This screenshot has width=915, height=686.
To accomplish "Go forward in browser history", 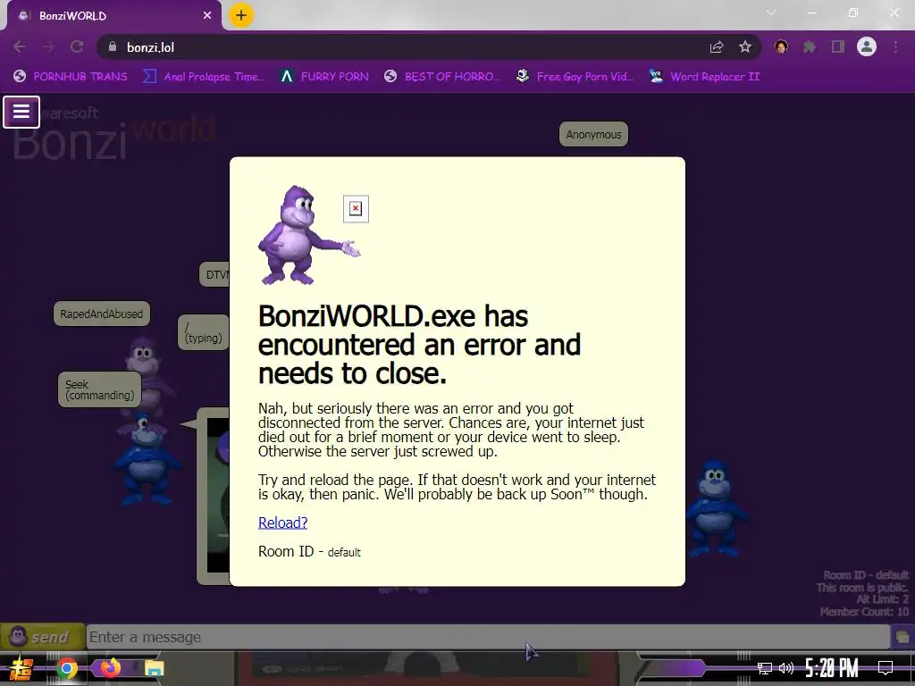I will pyautogui.click(x=48, y=46).
